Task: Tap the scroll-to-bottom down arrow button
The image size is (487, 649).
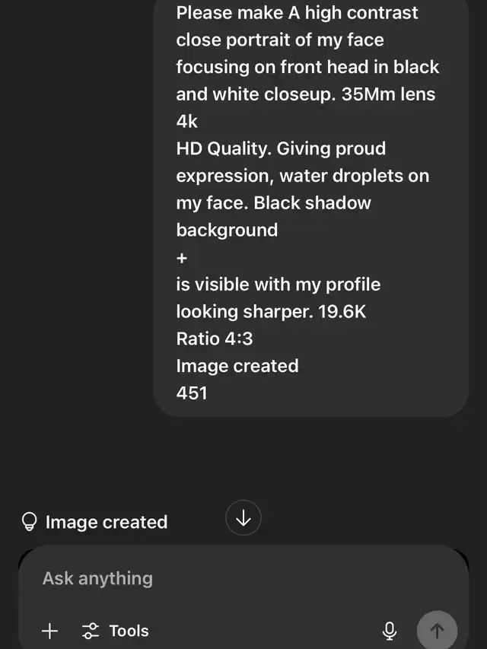Action: [243, 518]
